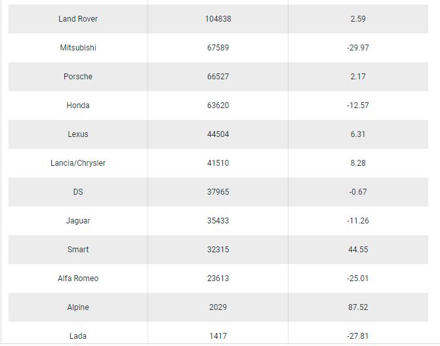
Task: Select Honda's percentage value -12.57
Action: [x=358, y=106]
